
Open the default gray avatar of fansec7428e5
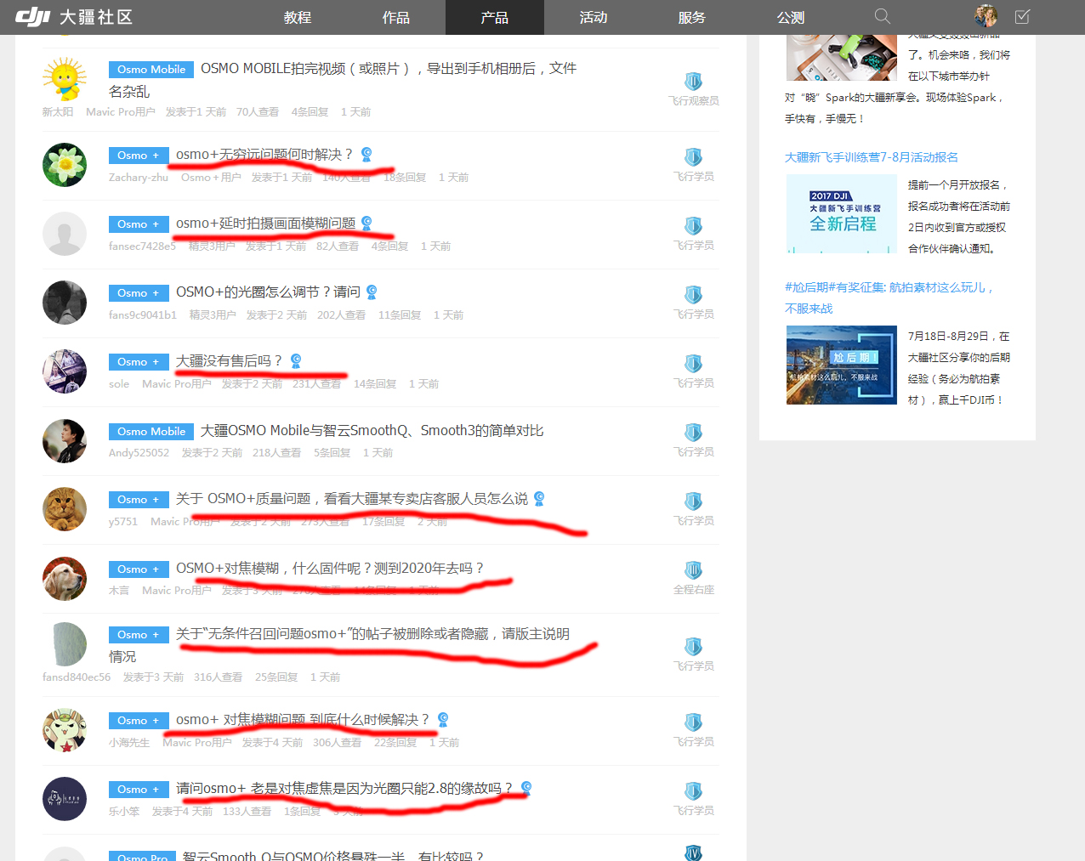pyautogui.click(x=65, y=234)
